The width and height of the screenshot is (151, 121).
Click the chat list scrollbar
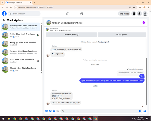pos(42,48)
